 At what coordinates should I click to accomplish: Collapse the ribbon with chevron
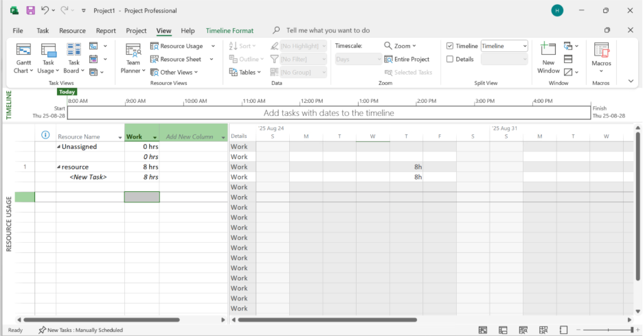point(631,82)
